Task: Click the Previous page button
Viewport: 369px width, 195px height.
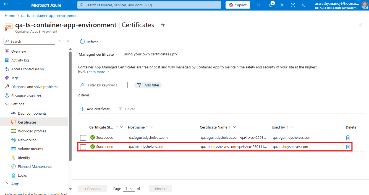Action: [x=93, y=189]
